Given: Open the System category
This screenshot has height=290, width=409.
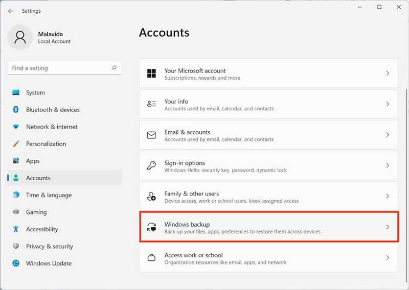Looking at the screenshot, I should click(35, 92).
